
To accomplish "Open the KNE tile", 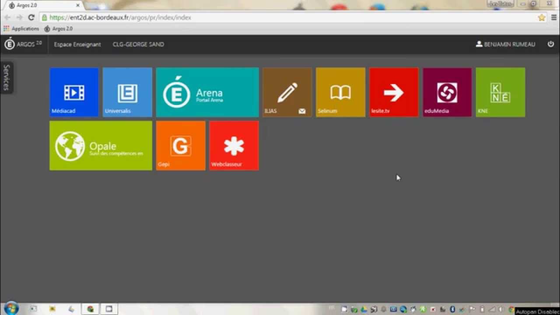I will pyautogui.click(x=500, y=92).
